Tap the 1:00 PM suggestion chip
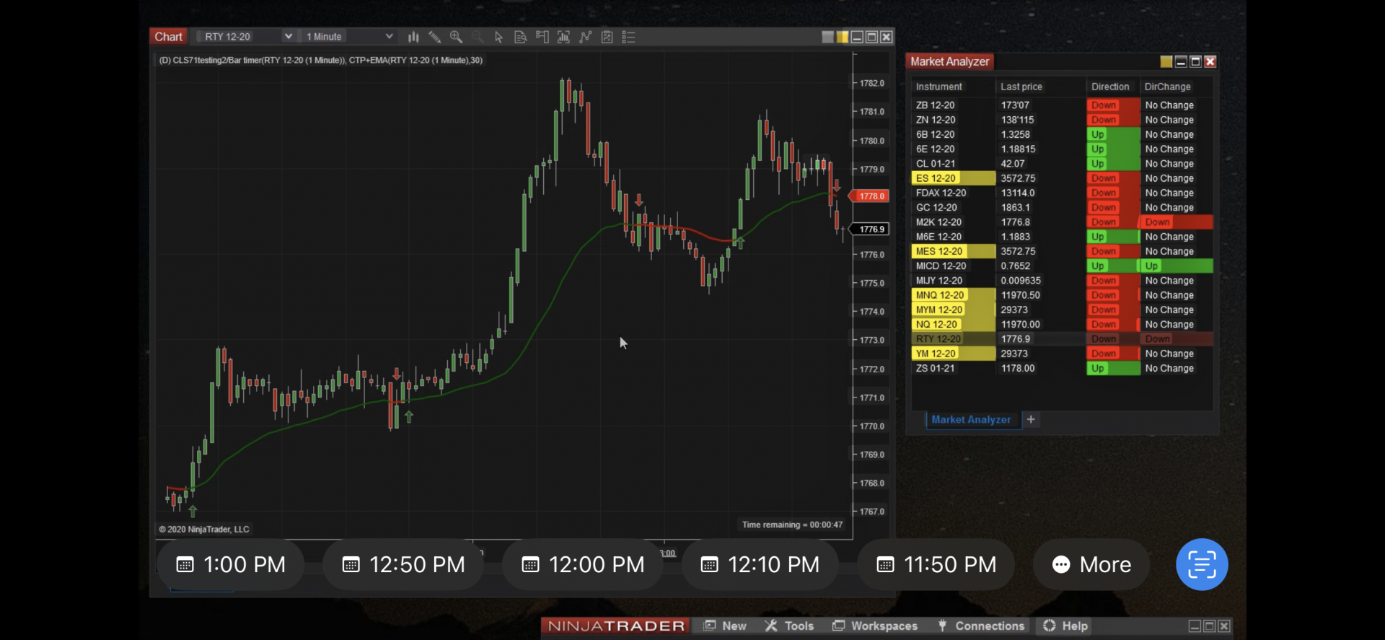Image resolution: width=1385 pixels, height=640 pixels. [x=231, y=564]
